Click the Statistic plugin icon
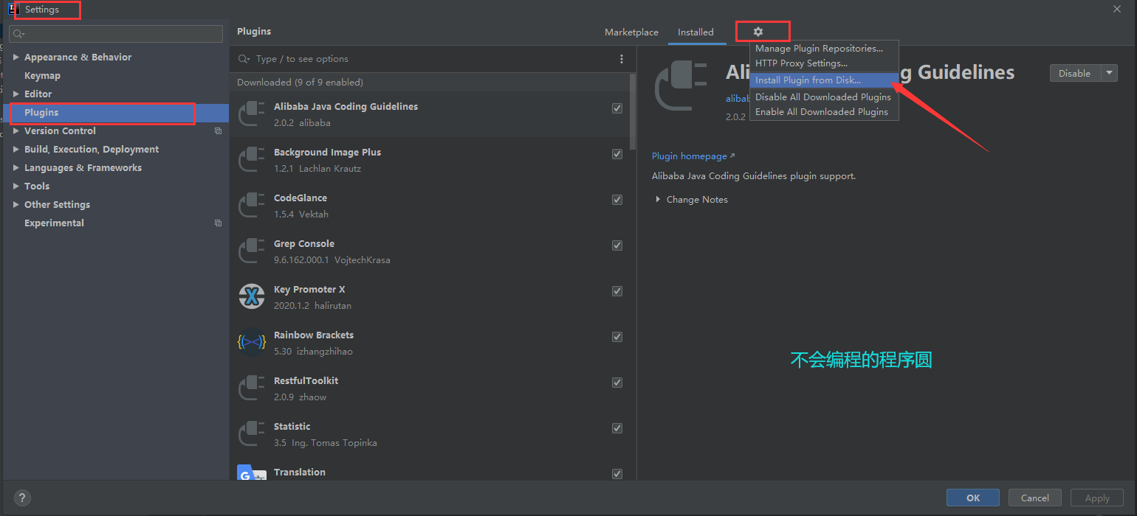This screenshot has width=1137, height=516. point(252,434)
